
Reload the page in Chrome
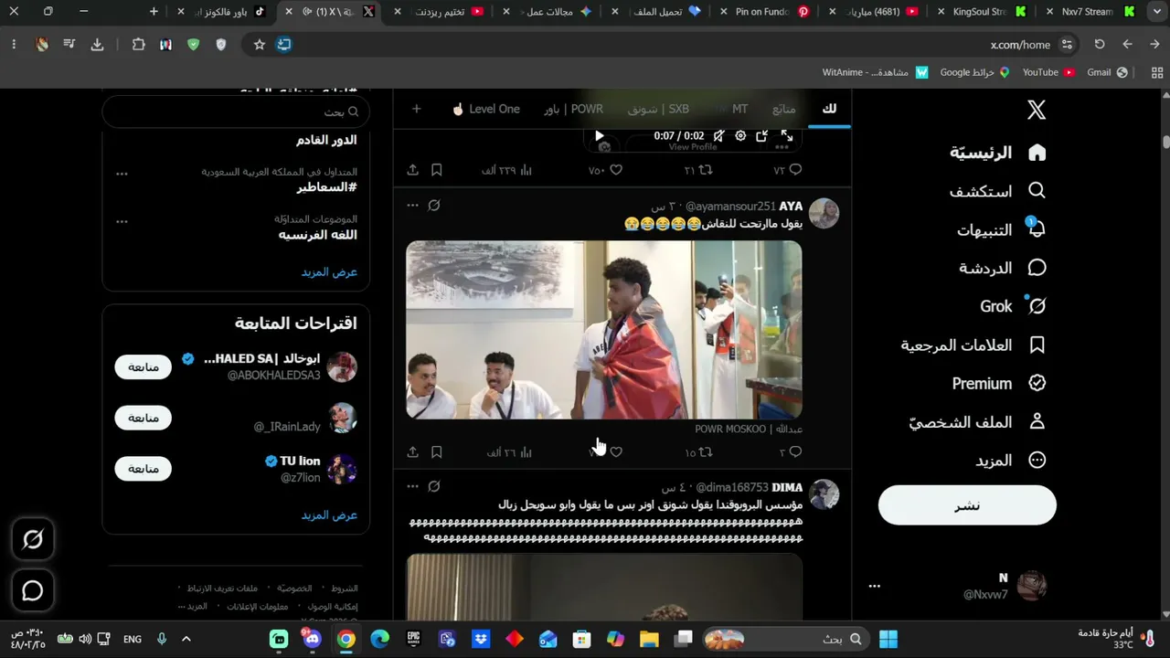click(1100, 44)
